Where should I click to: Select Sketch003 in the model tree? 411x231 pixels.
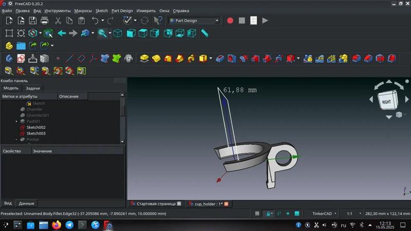[x=36, y=133]
